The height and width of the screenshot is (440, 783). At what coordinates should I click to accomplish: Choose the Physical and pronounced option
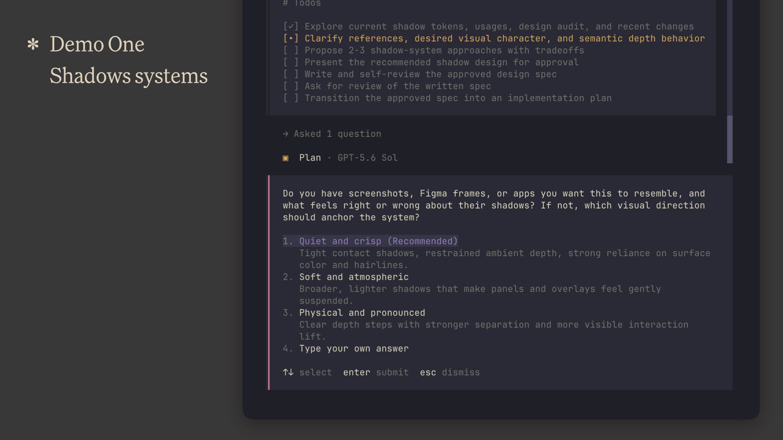coord(354,313)
